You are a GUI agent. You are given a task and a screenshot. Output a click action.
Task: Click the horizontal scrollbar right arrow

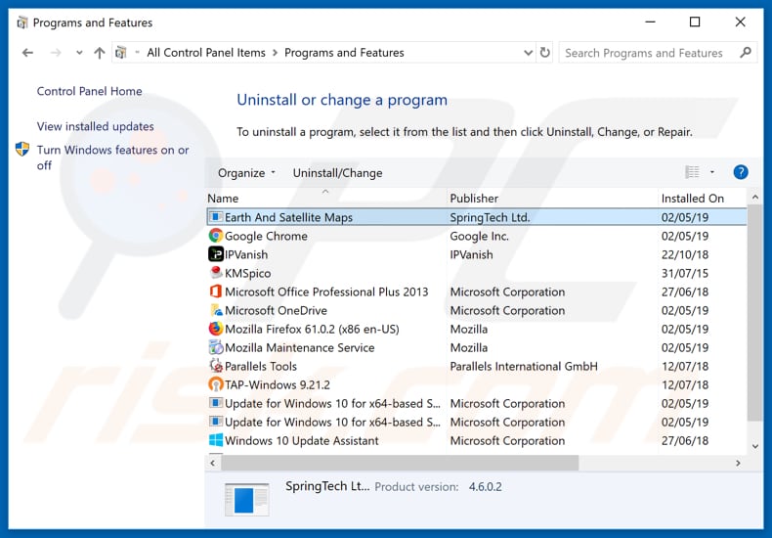[x=738, y=463]
